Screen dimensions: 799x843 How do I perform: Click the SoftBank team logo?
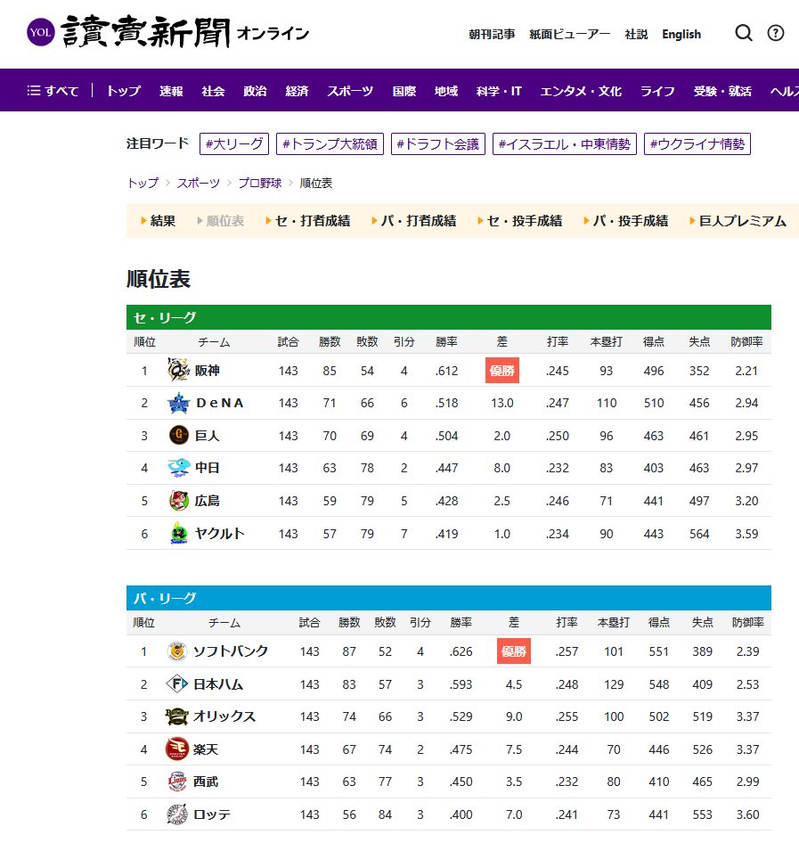tap(177, 651)
